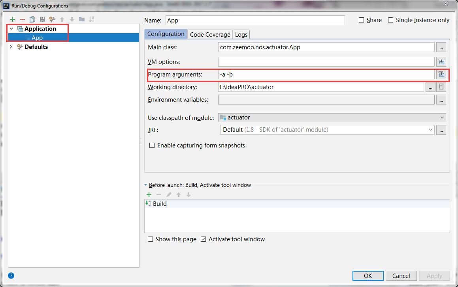This screenshot has height=287, width=458.
Task: Select the Defaults node label
Action: (x=36, y=47)
